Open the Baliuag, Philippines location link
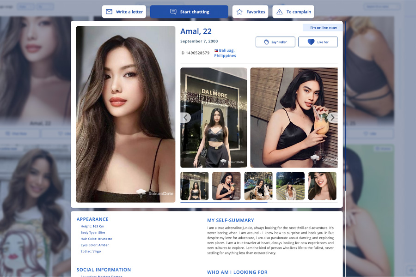Screen dimensions: 416x277 pos(225,53)
